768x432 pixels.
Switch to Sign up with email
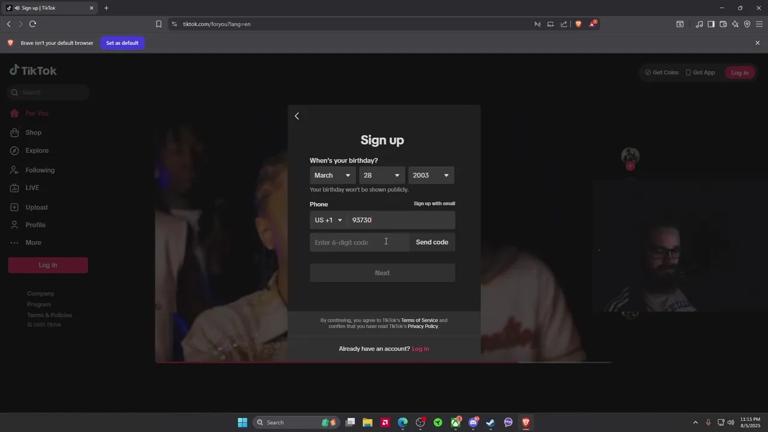tap(434, 203)
